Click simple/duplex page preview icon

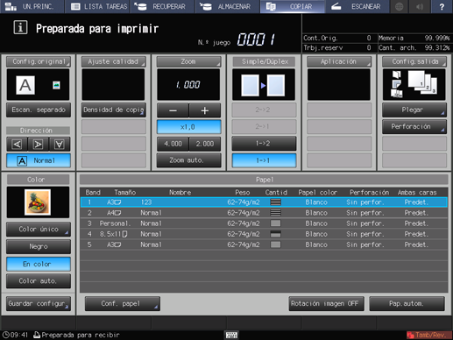264,85
